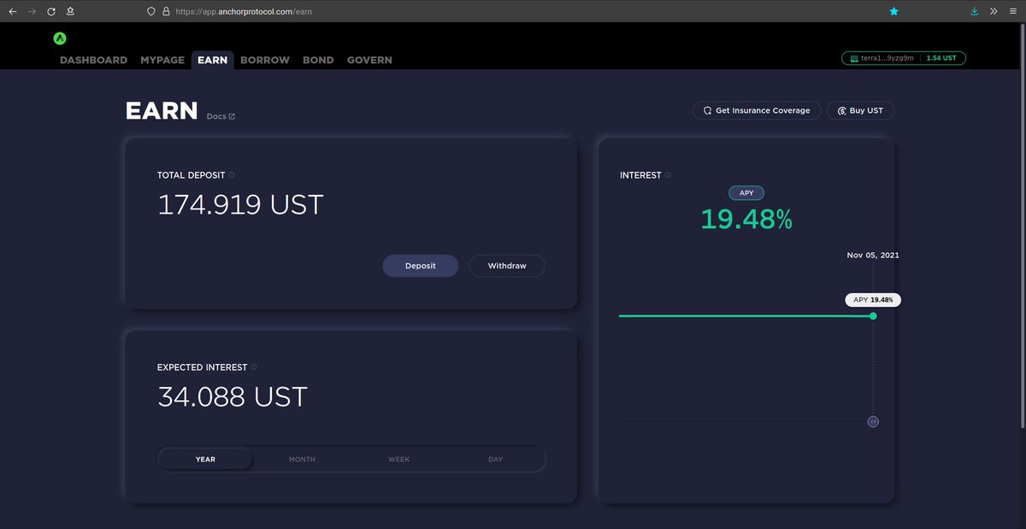Click the 1.54 UST wallet balance
The height and width of the screenshot is (529, 1026).
tap(941, 58)
